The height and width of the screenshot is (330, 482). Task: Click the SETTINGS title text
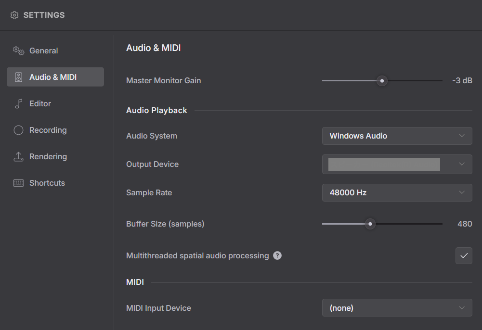(44, 15)
